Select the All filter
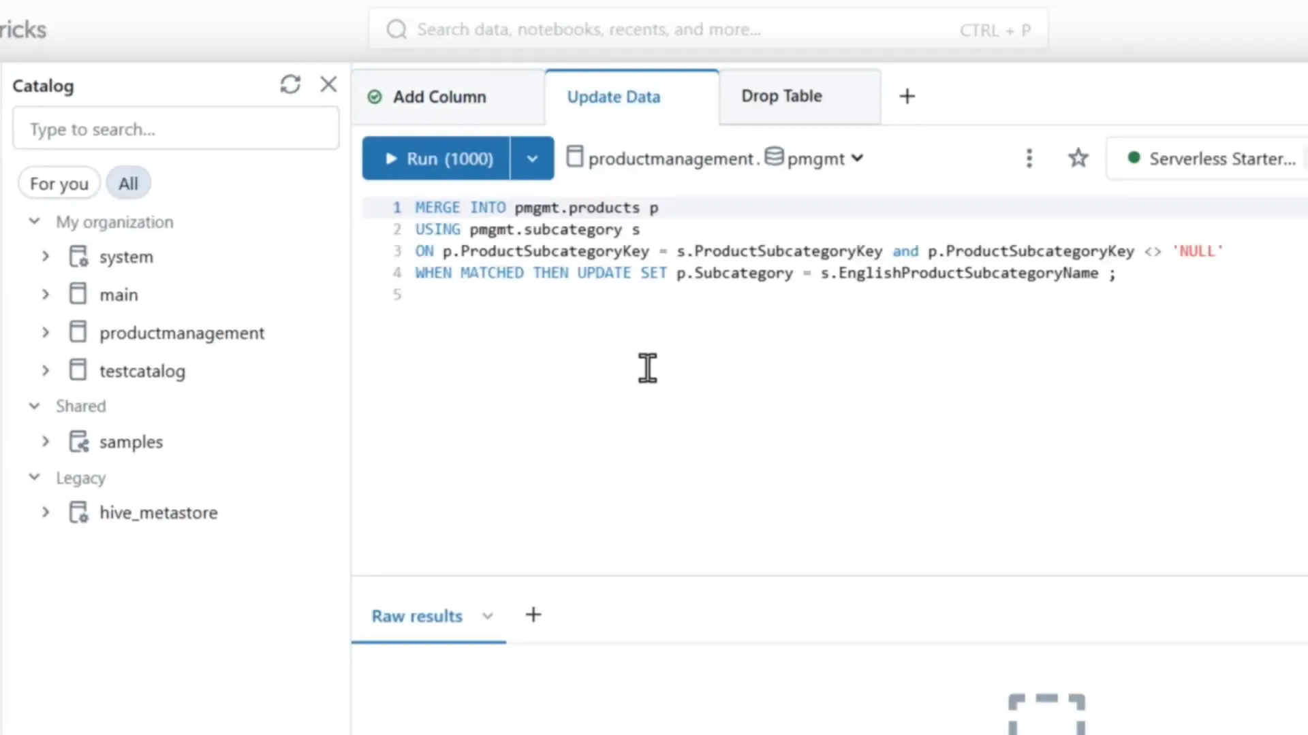This screenshot has height=735, width=1308. pyautogui.click(x=128, y=182)
